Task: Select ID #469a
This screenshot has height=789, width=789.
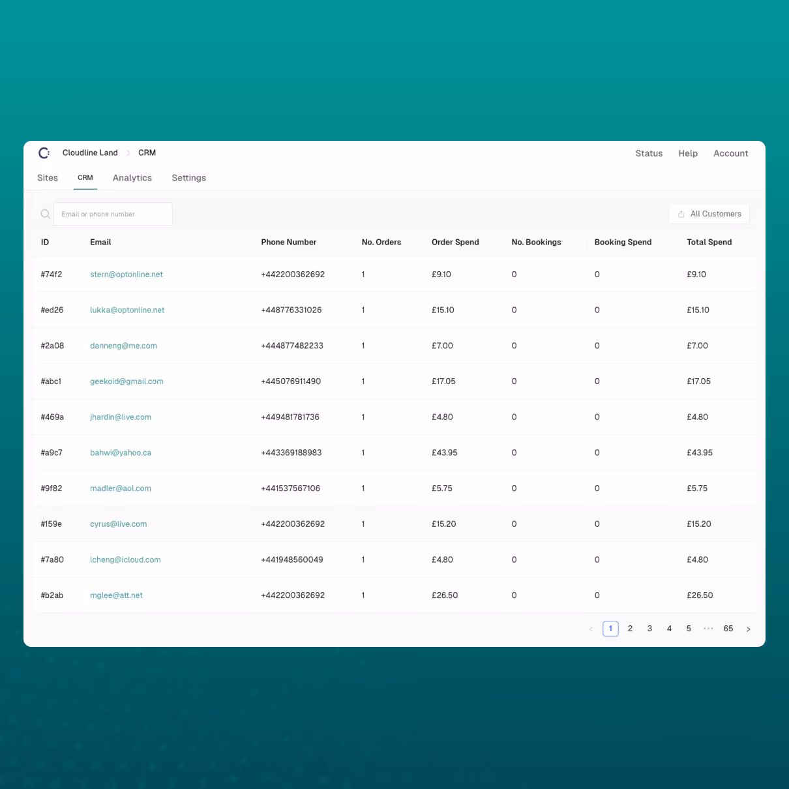Action: point(52,417)
